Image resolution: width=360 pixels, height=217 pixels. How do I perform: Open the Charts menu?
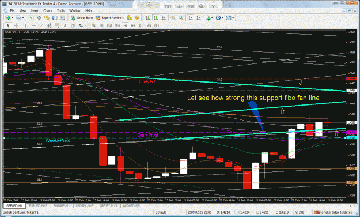click(x=48, y=10)
